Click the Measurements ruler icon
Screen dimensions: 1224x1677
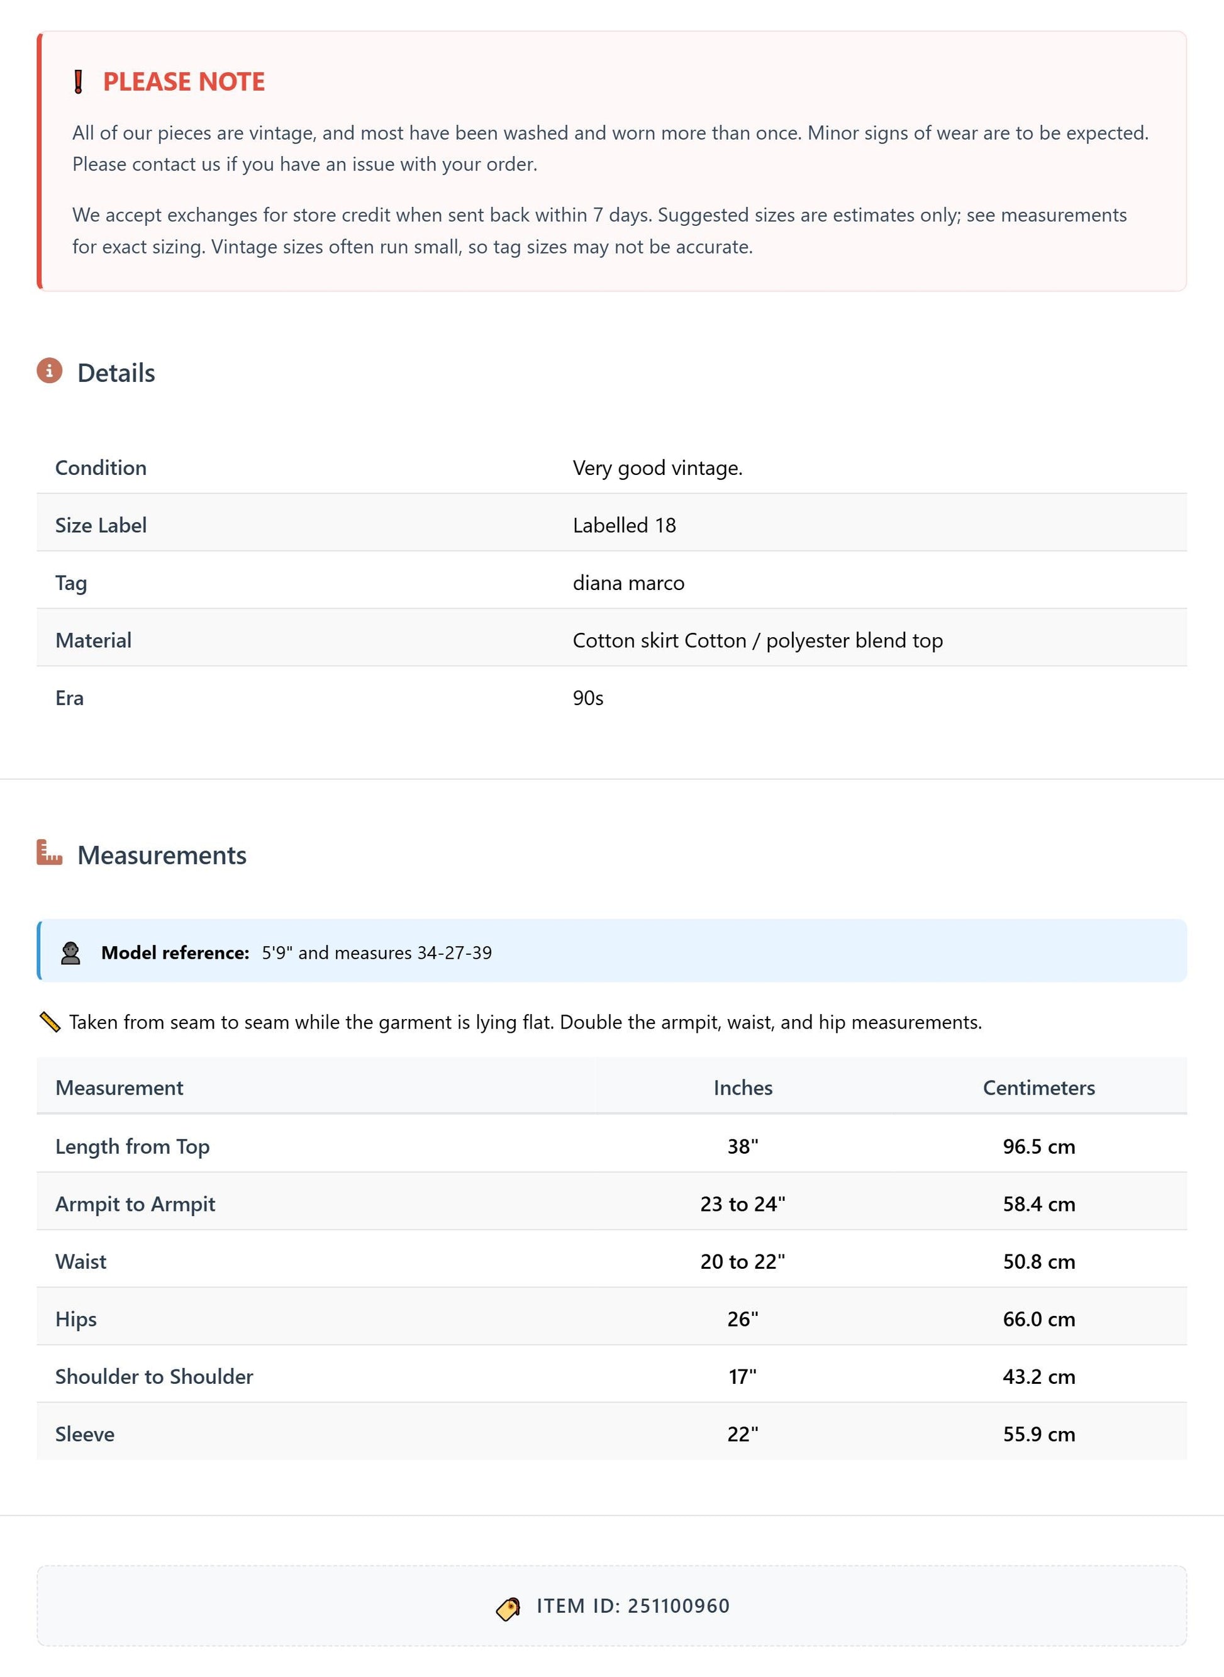point(50,853)
